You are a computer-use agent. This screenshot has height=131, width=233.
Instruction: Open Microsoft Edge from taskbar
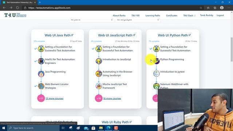point(108,128)
